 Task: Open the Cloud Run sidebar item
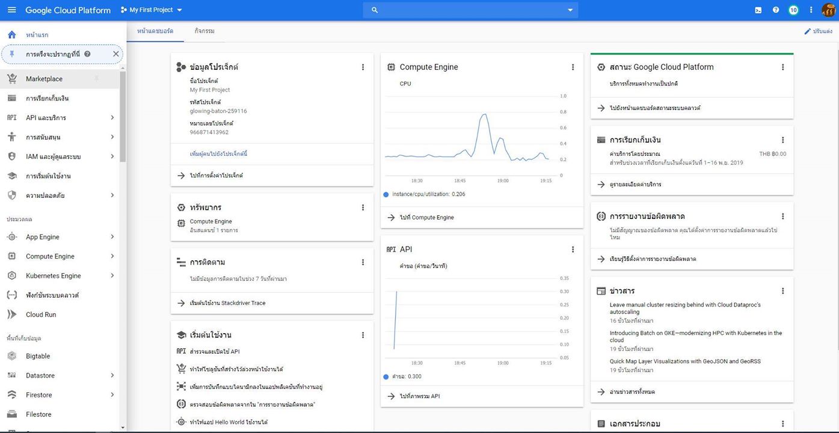click(x=41, y=315)
